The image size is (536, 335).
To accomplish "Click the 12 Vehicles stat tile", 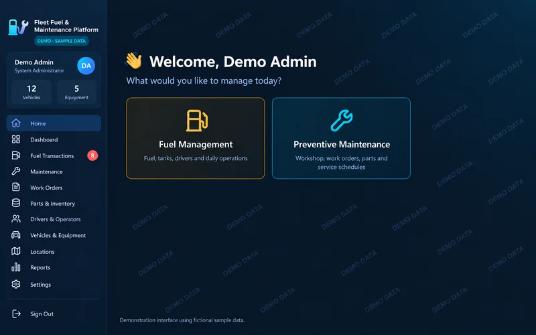I will [x=31, y=92].
